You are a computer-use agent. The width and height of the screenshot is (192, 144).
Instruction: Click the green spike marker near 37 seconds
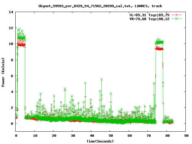(85, 83)
